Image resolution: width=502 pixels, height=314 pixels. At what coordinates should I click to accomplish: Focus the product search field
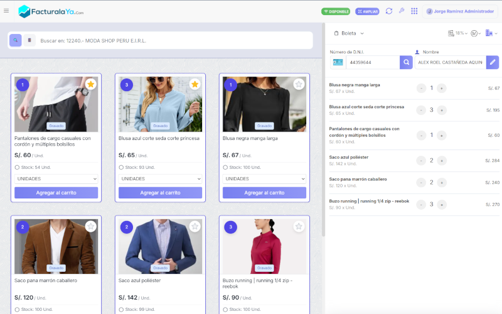click(x=174, y=41)
